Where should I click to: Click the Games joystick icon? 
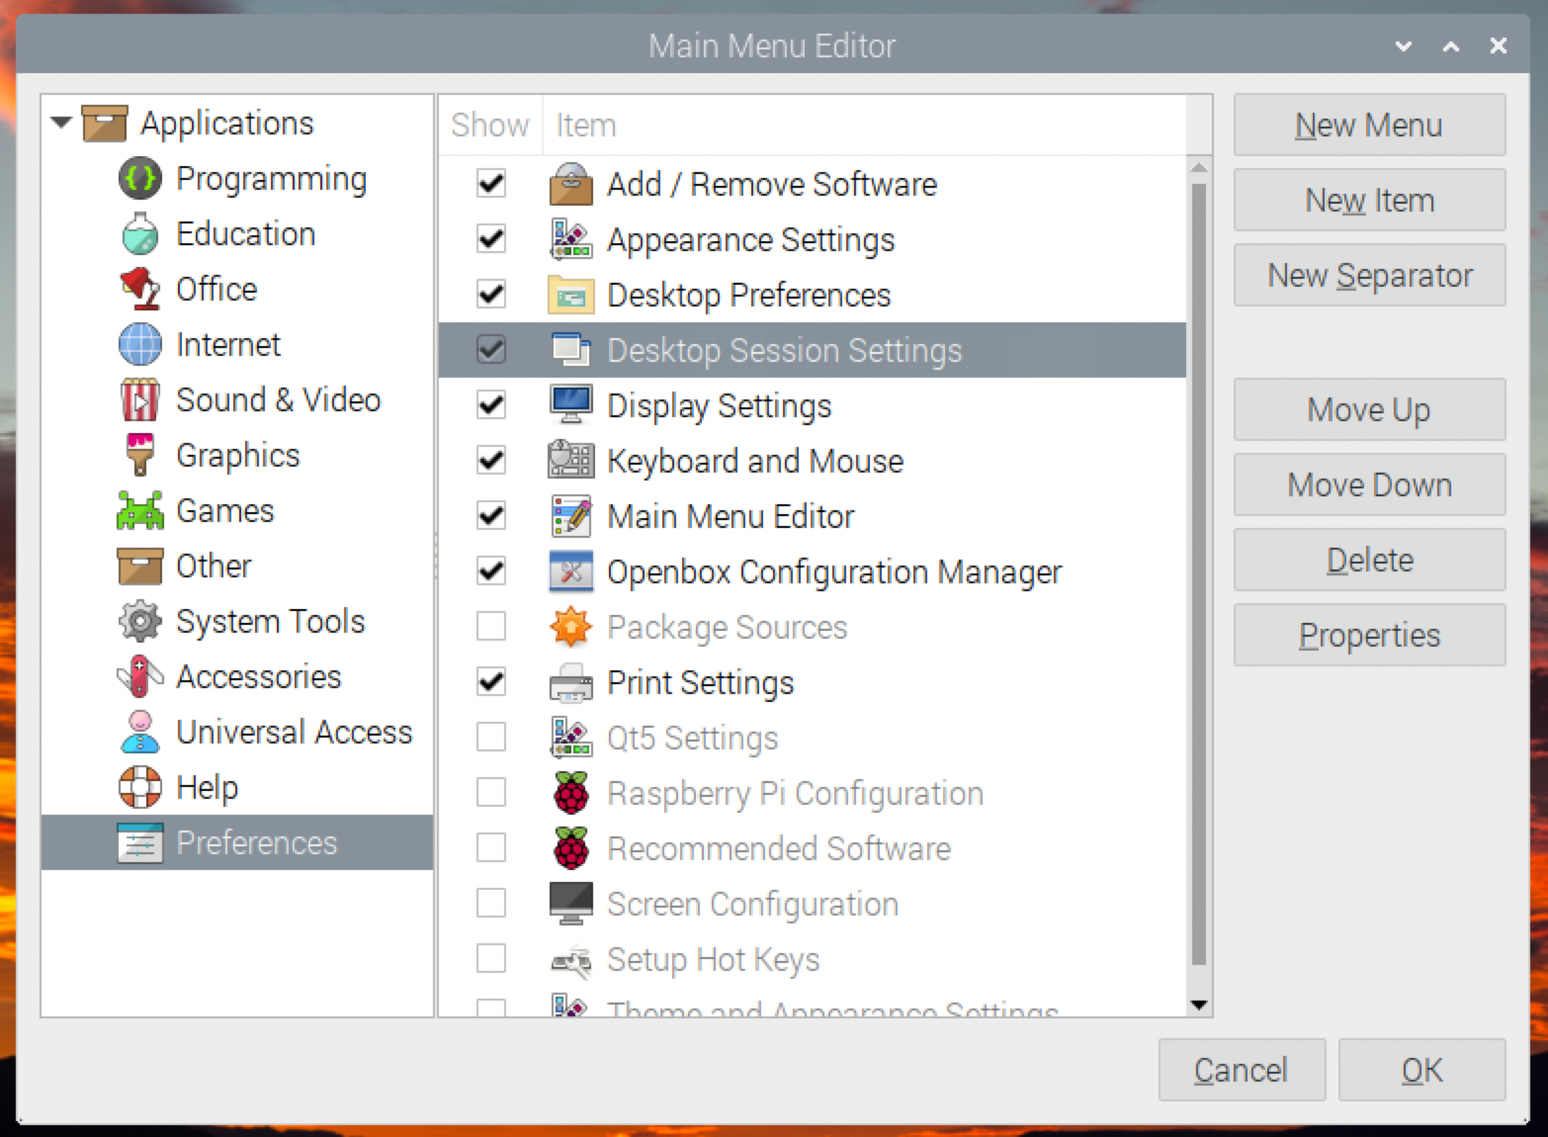[x=140, y=510]
